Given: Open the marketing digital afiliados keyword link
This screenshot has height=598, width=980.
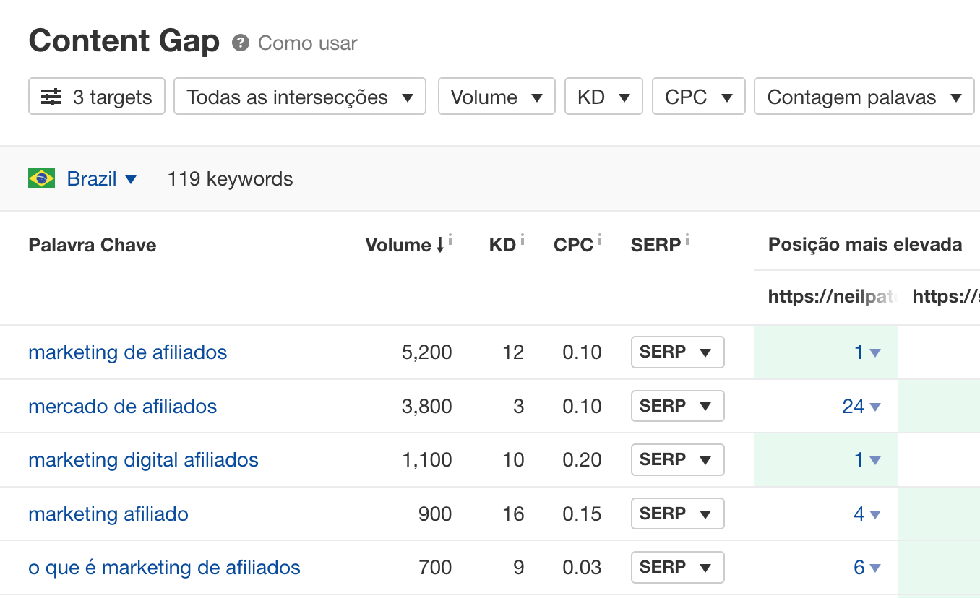Looking at the screenshot, I should tap(143, 459).
